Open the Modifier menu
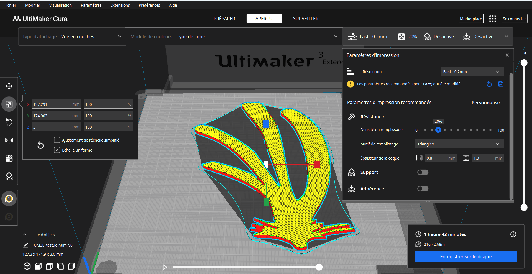Viewport: 532px width, 274px height. pyautogui.click(x=33, y=5)
